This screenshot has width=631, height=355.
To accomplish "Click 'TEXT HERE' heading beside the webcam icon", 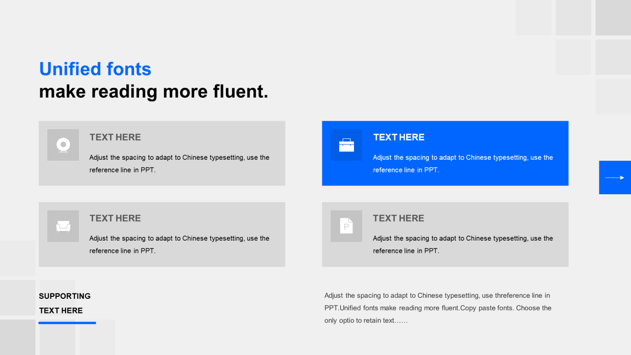I will [x=115, y=137].
